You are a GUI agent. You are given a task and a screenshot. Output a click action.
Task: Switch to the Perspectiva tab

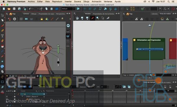(60, 14)
